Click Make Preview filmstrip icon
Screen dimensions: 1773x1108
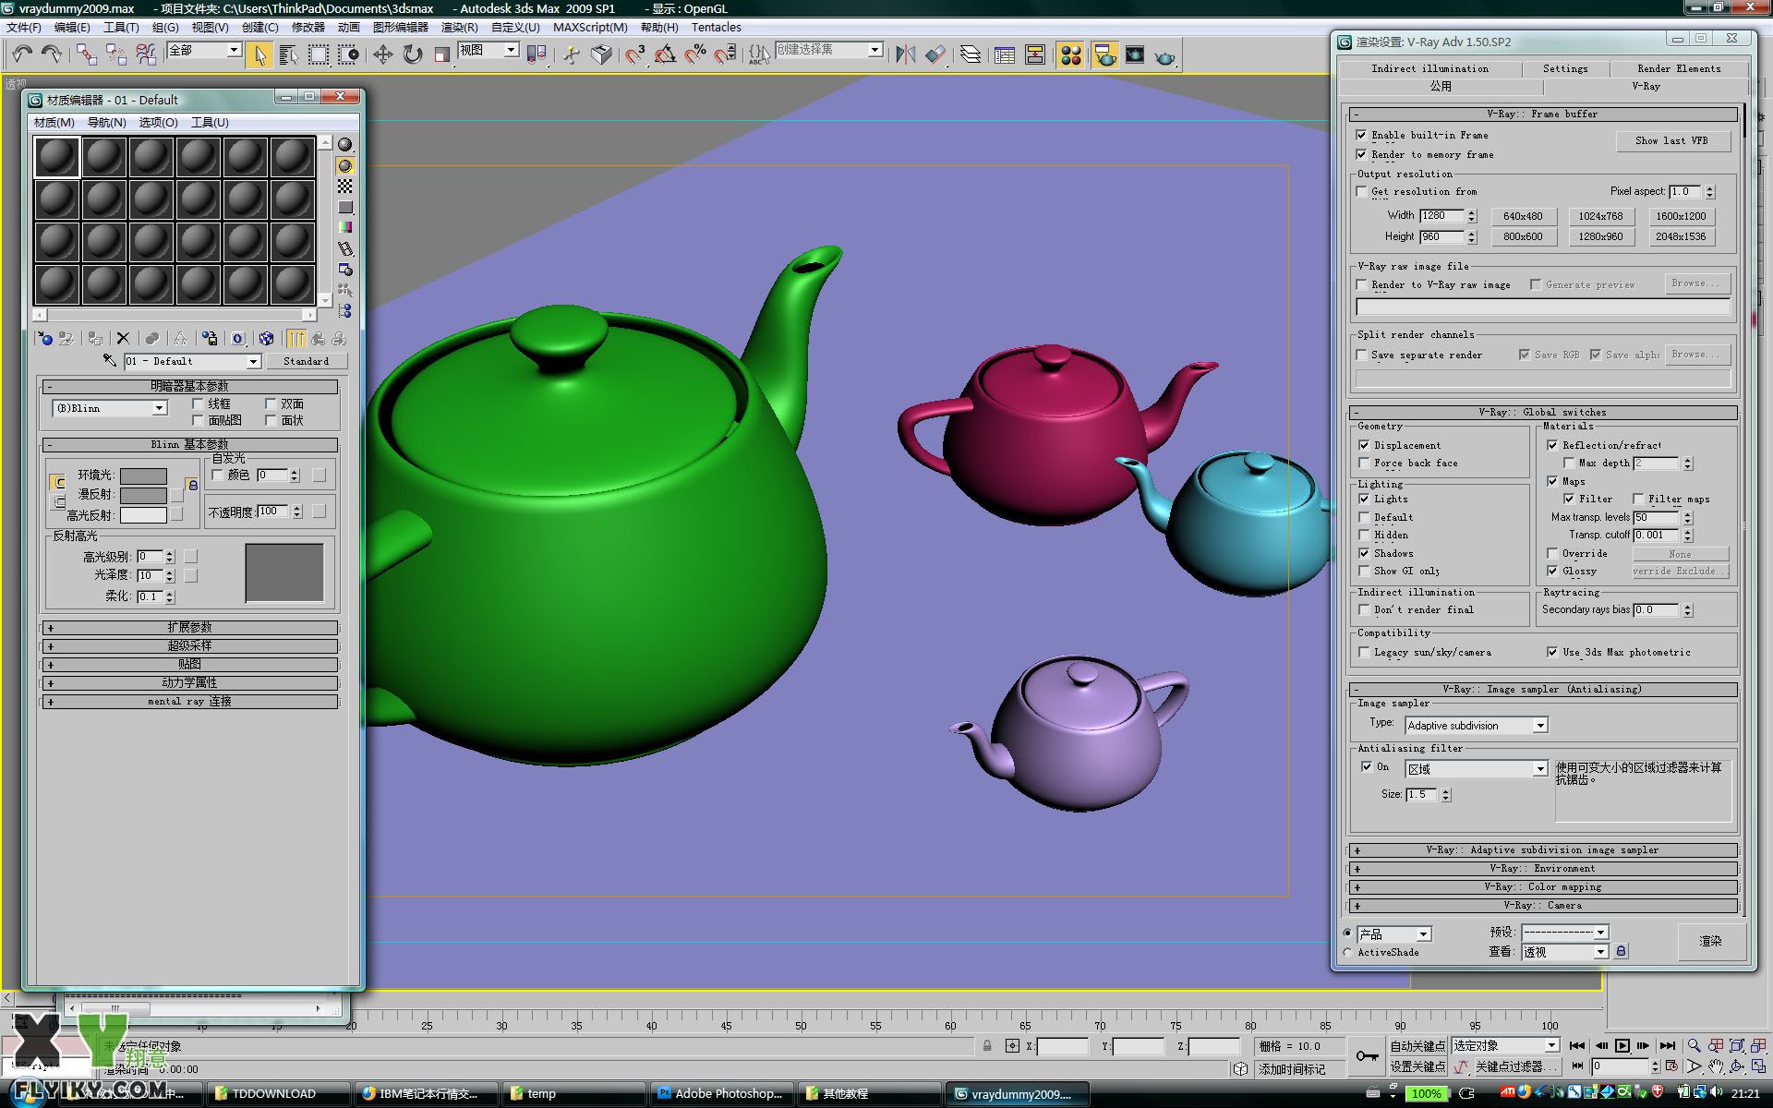point(345,248)
